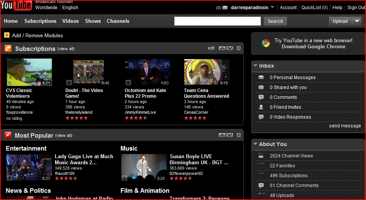Viewport: 366px width, 200px height.
Task: Click the Upload button
Action: 340,21
